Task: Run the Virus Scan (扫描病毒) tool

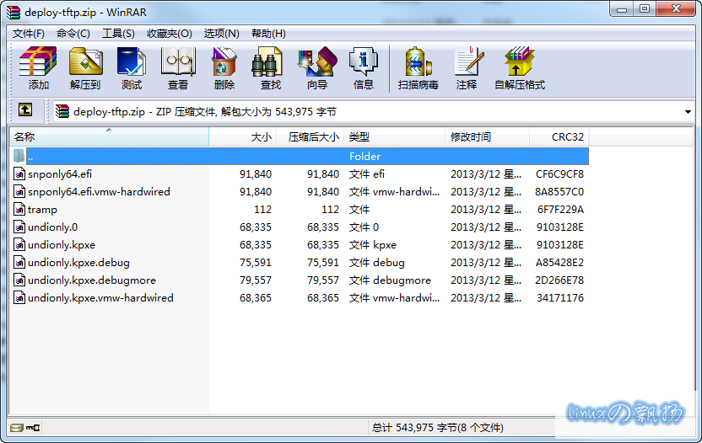Action: (418, 68)
